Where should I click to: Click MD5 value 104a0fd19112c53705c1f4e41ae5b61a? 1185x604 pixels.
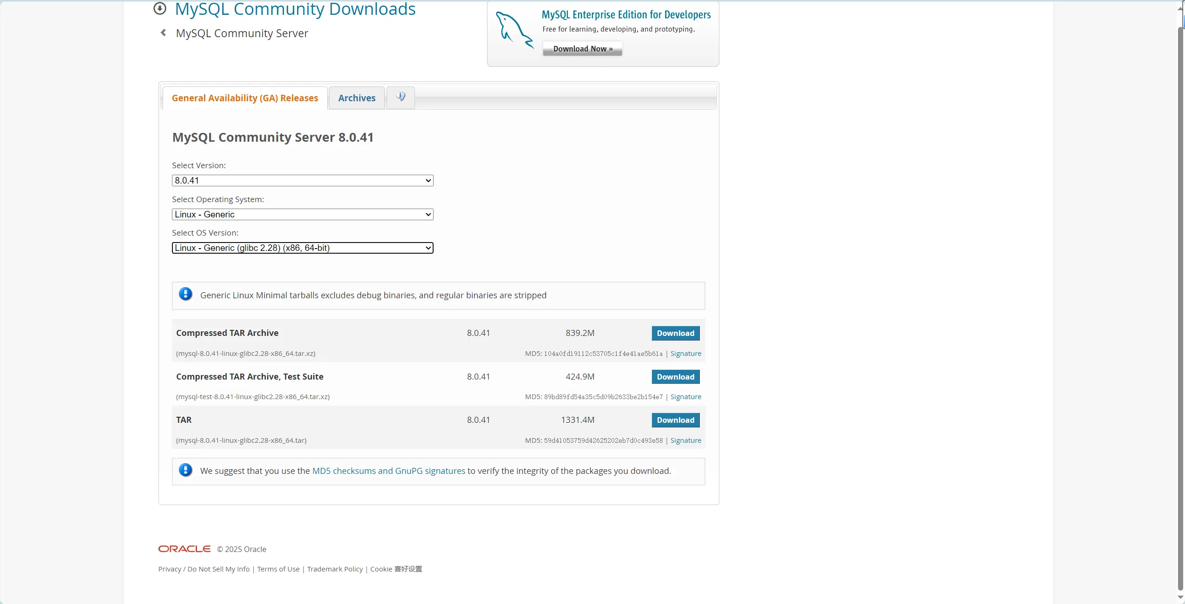(603, 354)
